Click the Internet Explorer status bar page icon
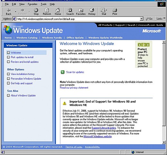 point(3,152)
